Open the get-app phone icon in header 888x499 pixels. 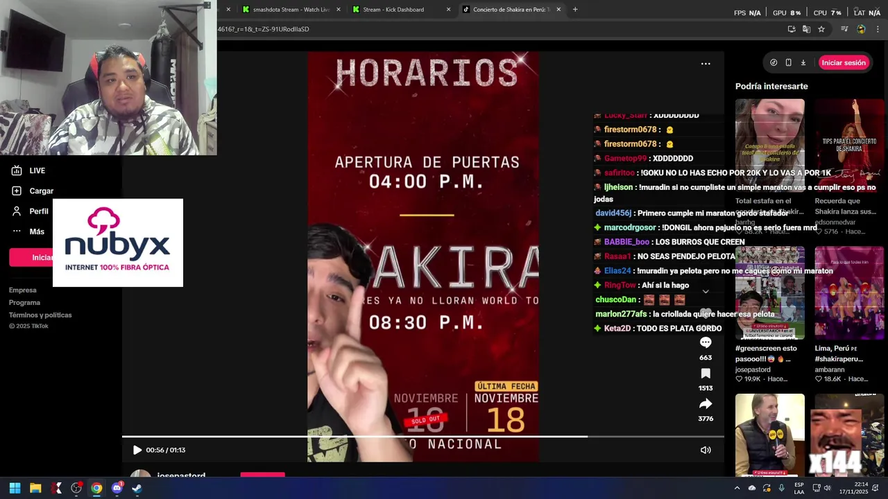[788, 62]
